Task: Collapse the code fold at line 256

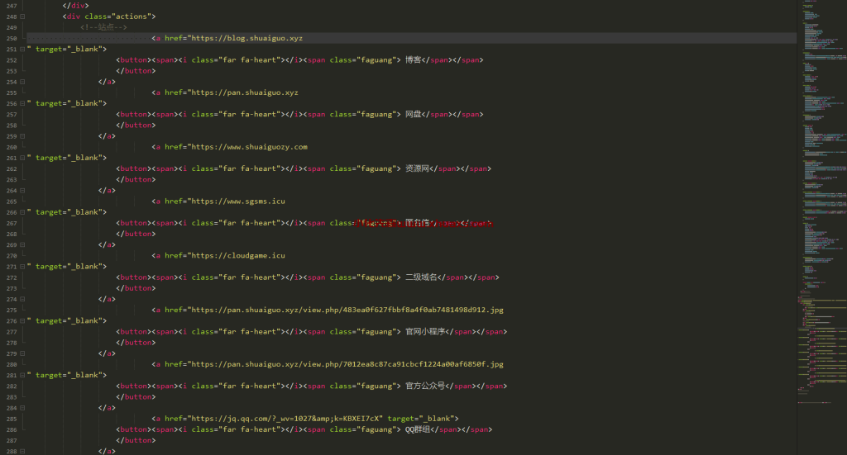Action: pyautogui.click(x=22, y=103)
